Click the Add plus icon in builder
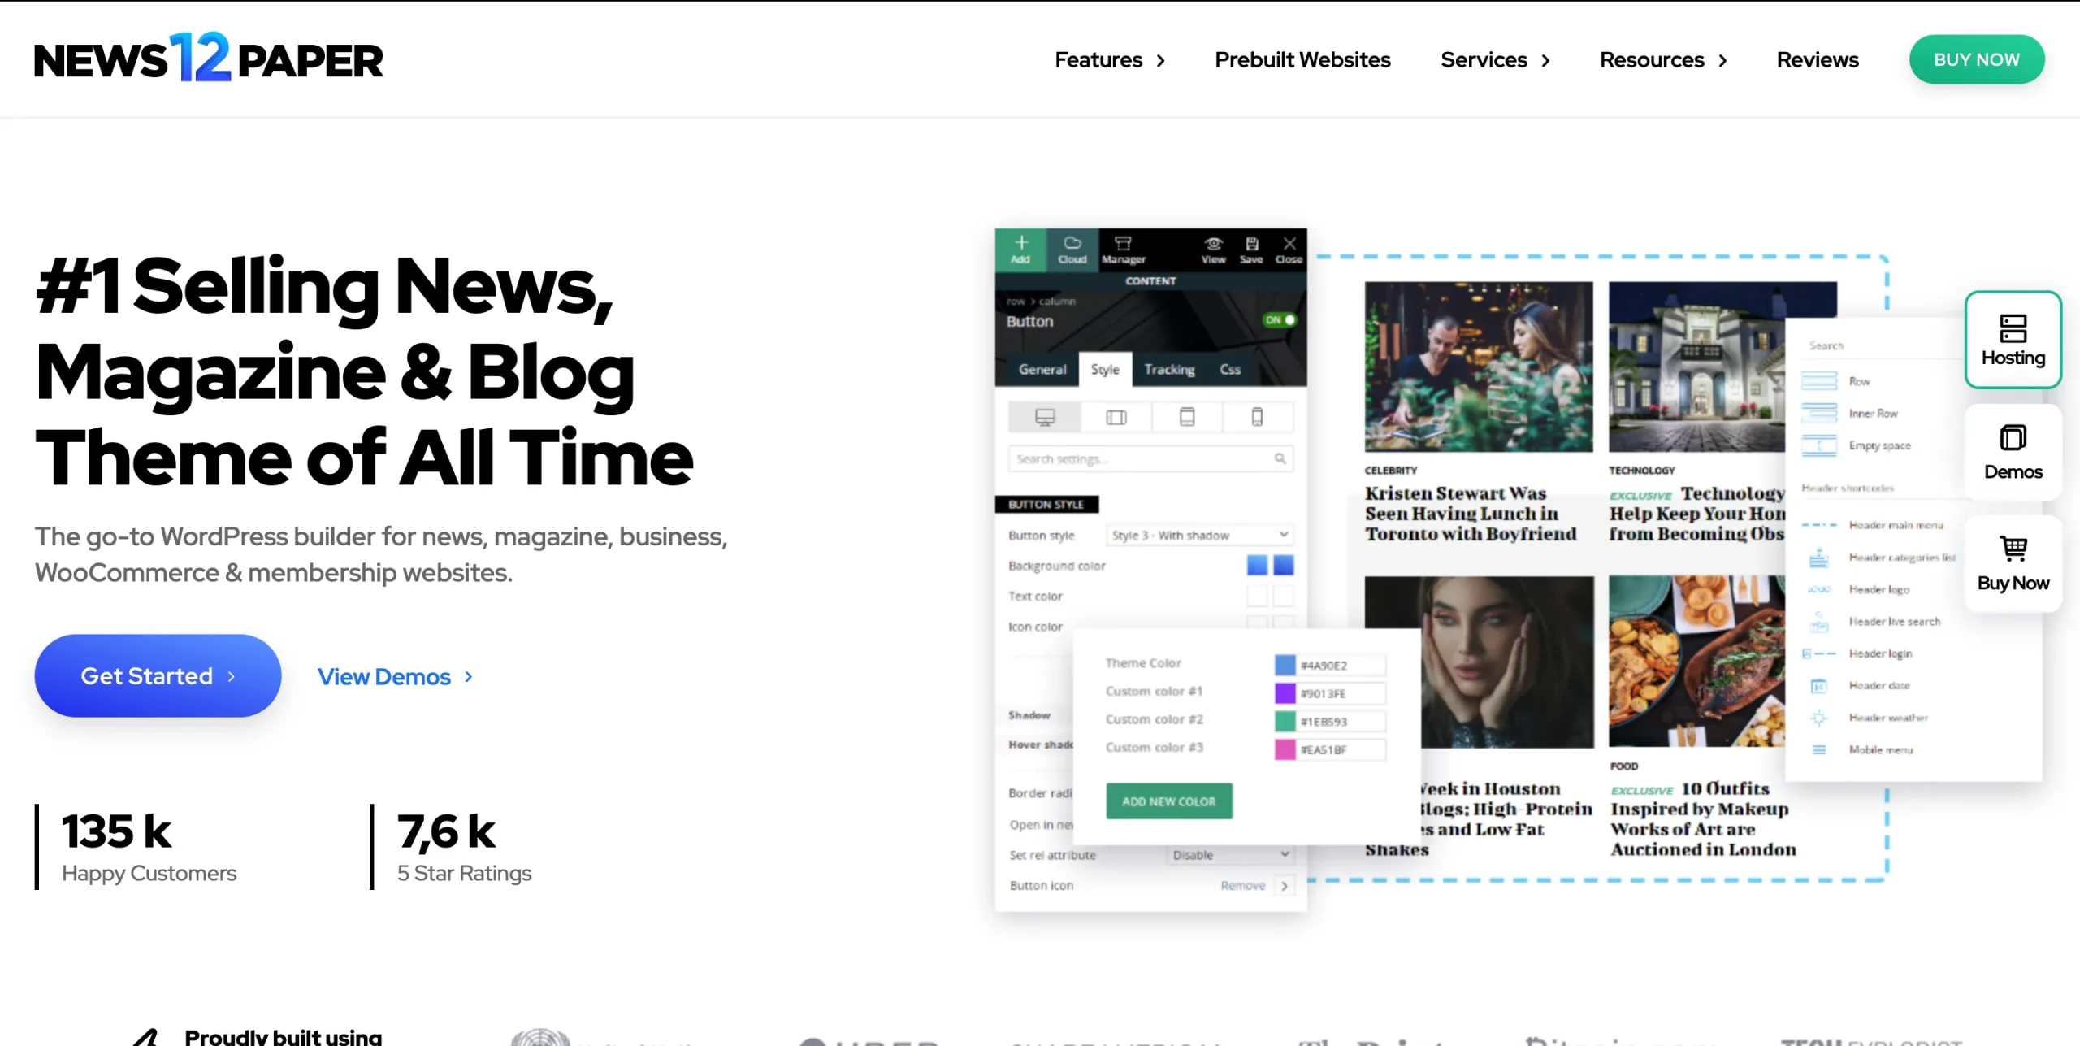Viewport: 2080px width, 1046px height. click(x=1020, y=249)
